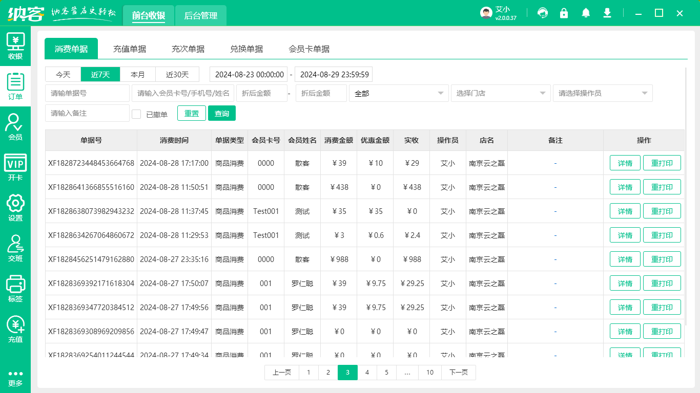Open the 设置 settings gear icon

tap(15, 208)
